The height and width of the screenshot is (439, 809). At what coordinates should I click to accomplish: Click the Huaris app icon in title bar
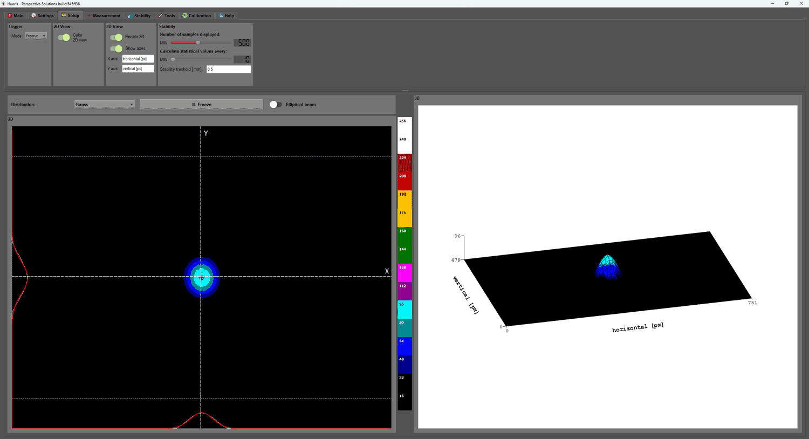tap(3, 4)
